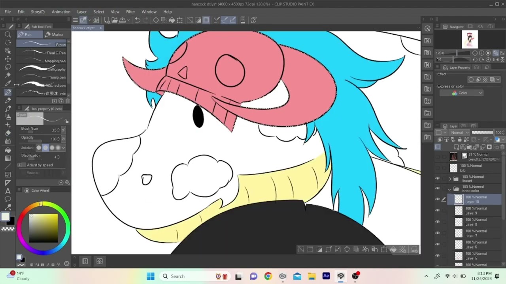
Task: Click the Stabilization value stepper
Action: coord(59,157)
